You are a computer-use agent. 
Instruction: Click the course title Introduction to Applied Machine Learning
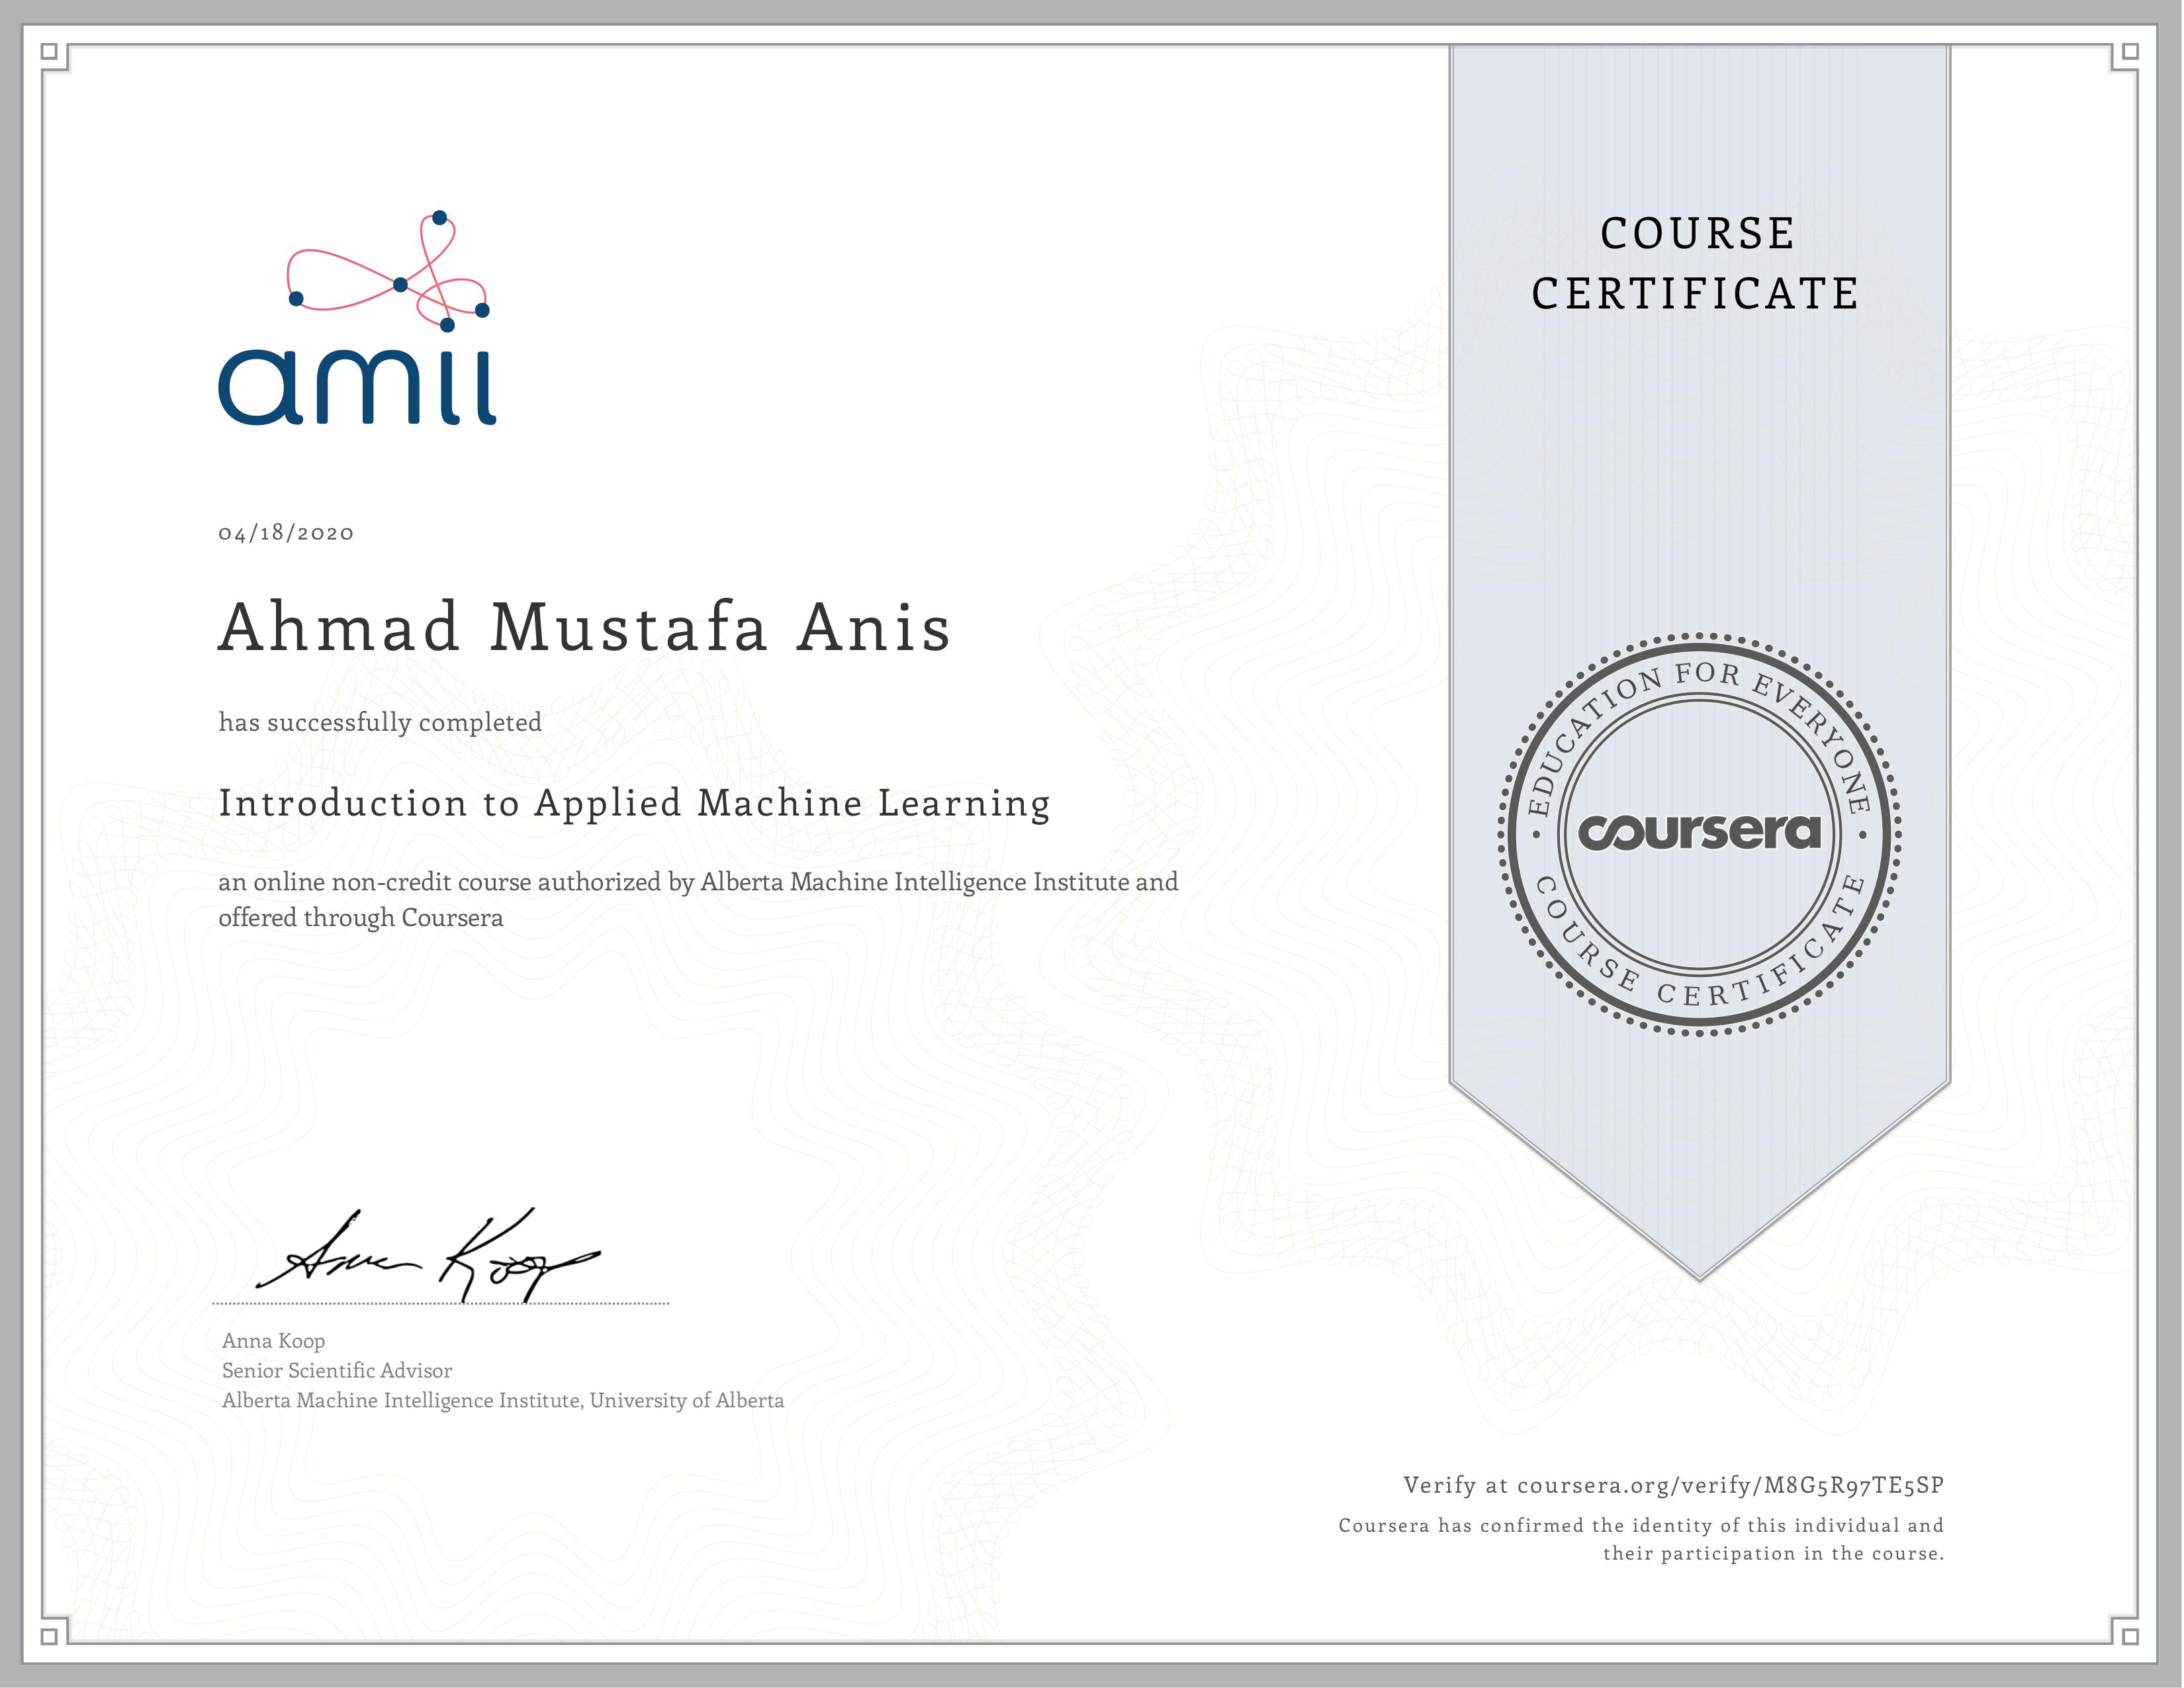coord(634,803)
